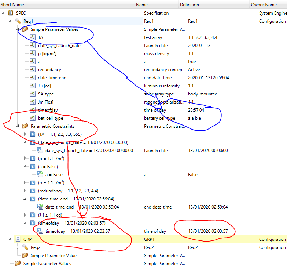Select the Req2 row label
The width and height of the screenshot is (287, 268).
click(x=36, y=247)
